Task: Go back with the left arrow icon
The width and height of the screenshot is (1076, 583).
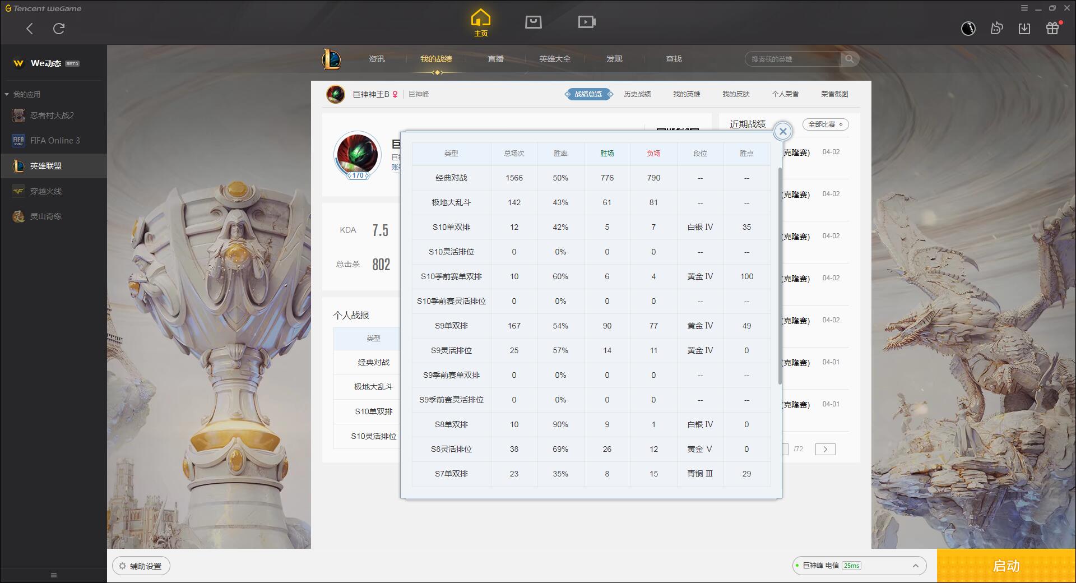Action: [30, 29]
